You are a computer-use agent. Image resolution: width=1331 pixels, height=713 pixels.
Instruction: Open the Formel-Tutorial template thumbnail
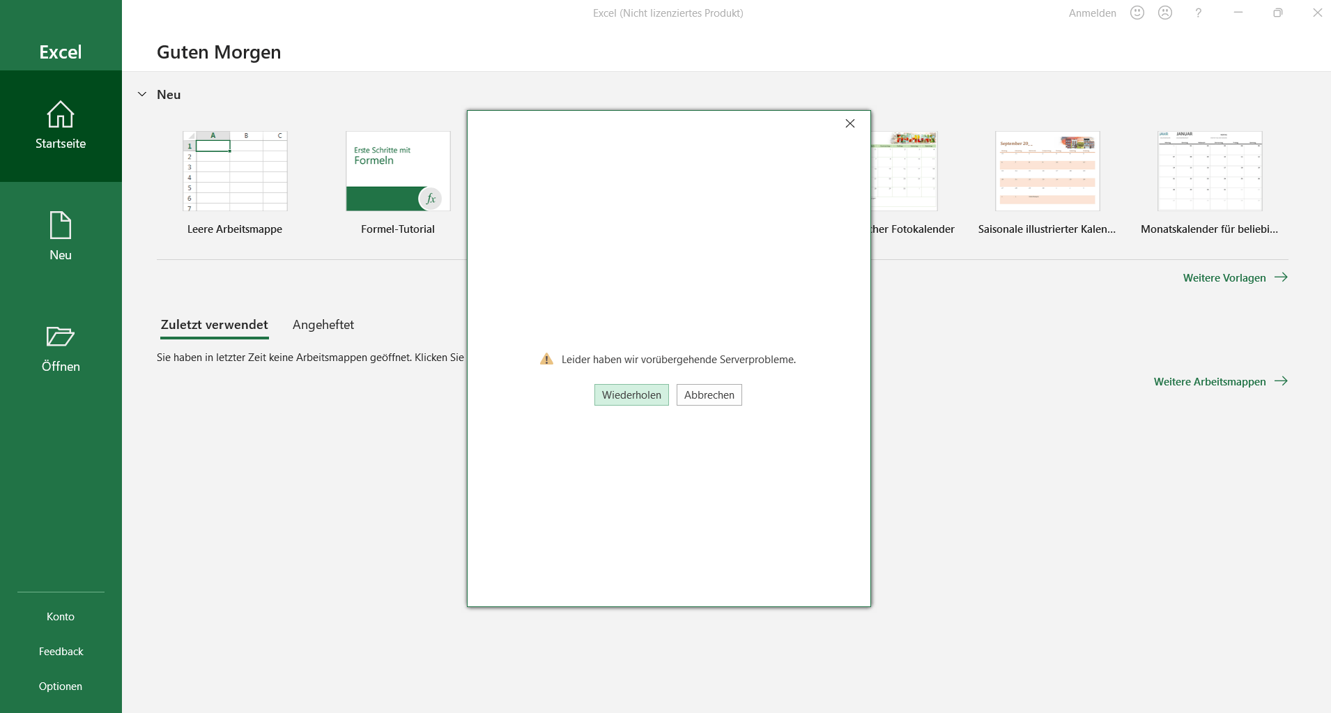pyautogui.click(x=398, y=171)
